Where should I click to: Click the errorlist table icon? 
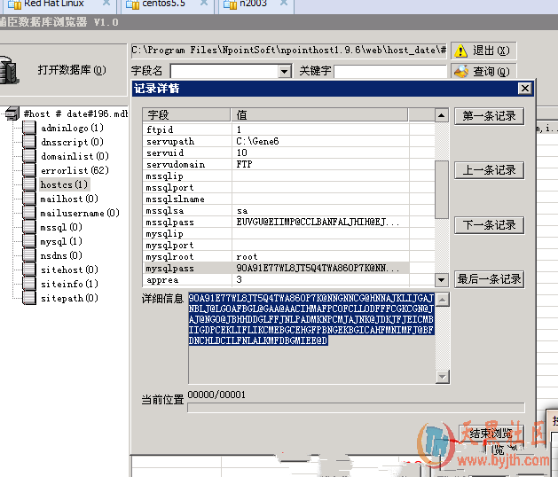[x=30, y=171]
